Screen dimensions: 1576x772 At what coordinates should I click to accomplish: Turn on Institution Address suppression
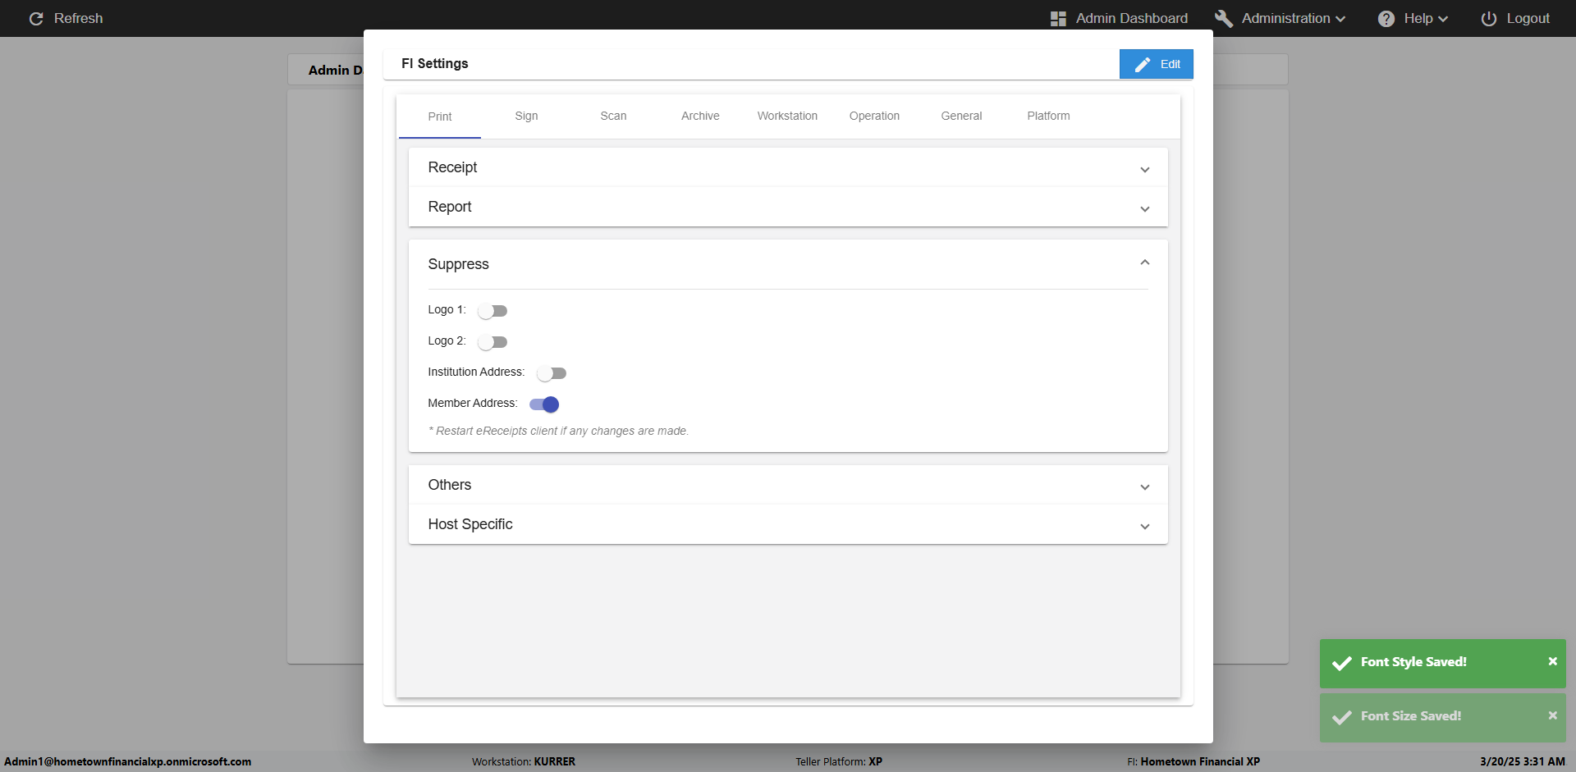[x=552, y=373]
